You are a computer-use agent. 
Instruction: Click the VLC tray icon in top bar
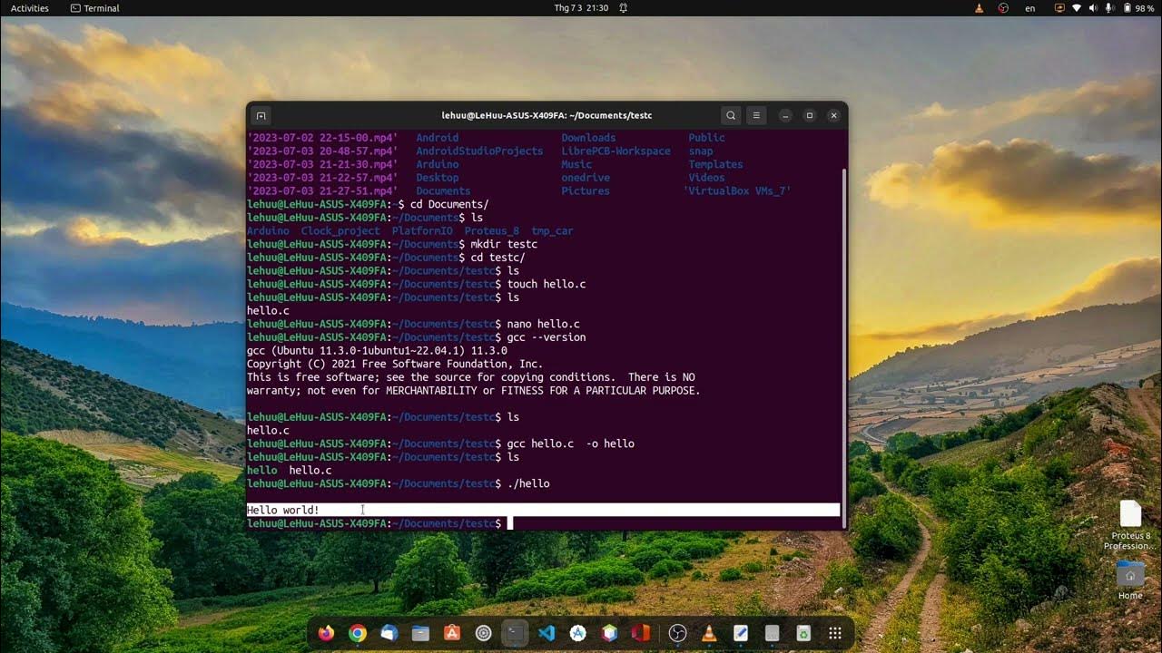[x=979, y=8]
